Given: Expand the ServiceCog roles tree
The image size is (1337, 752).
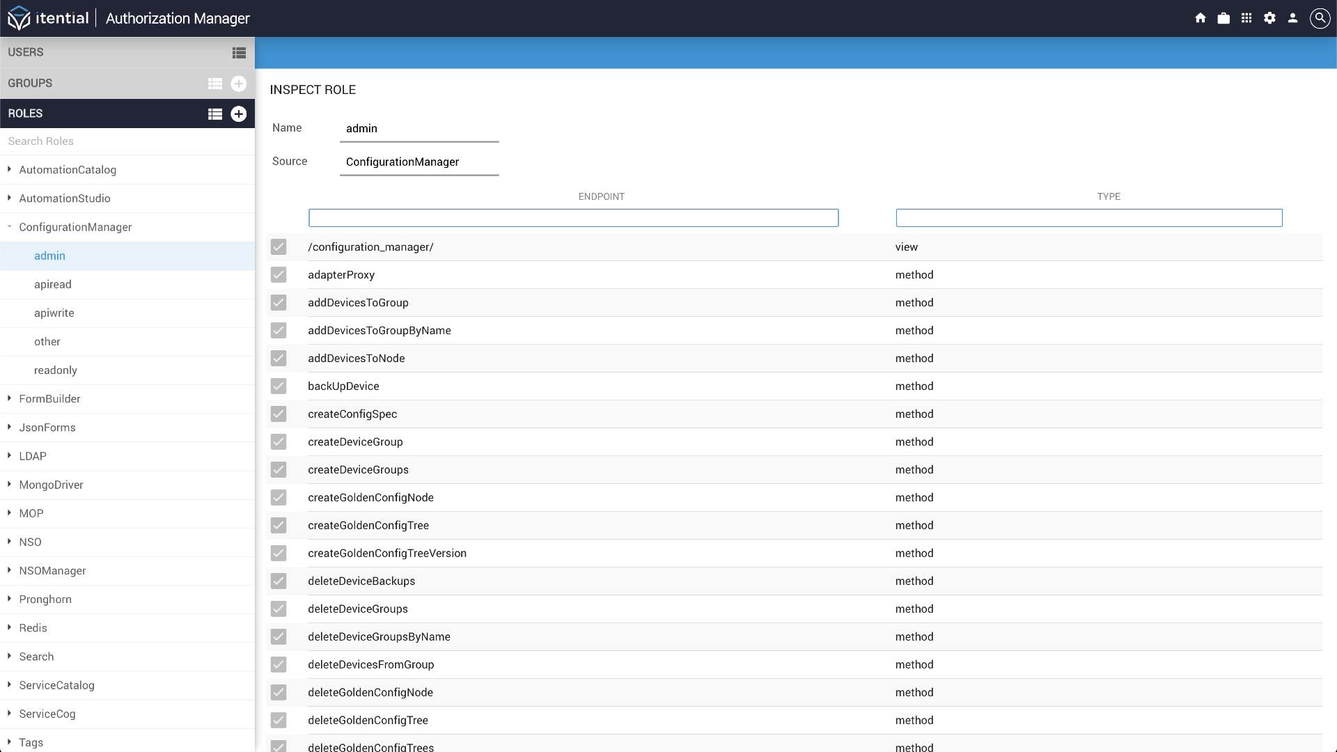Looking at the screenshot, I should point(9,712).
